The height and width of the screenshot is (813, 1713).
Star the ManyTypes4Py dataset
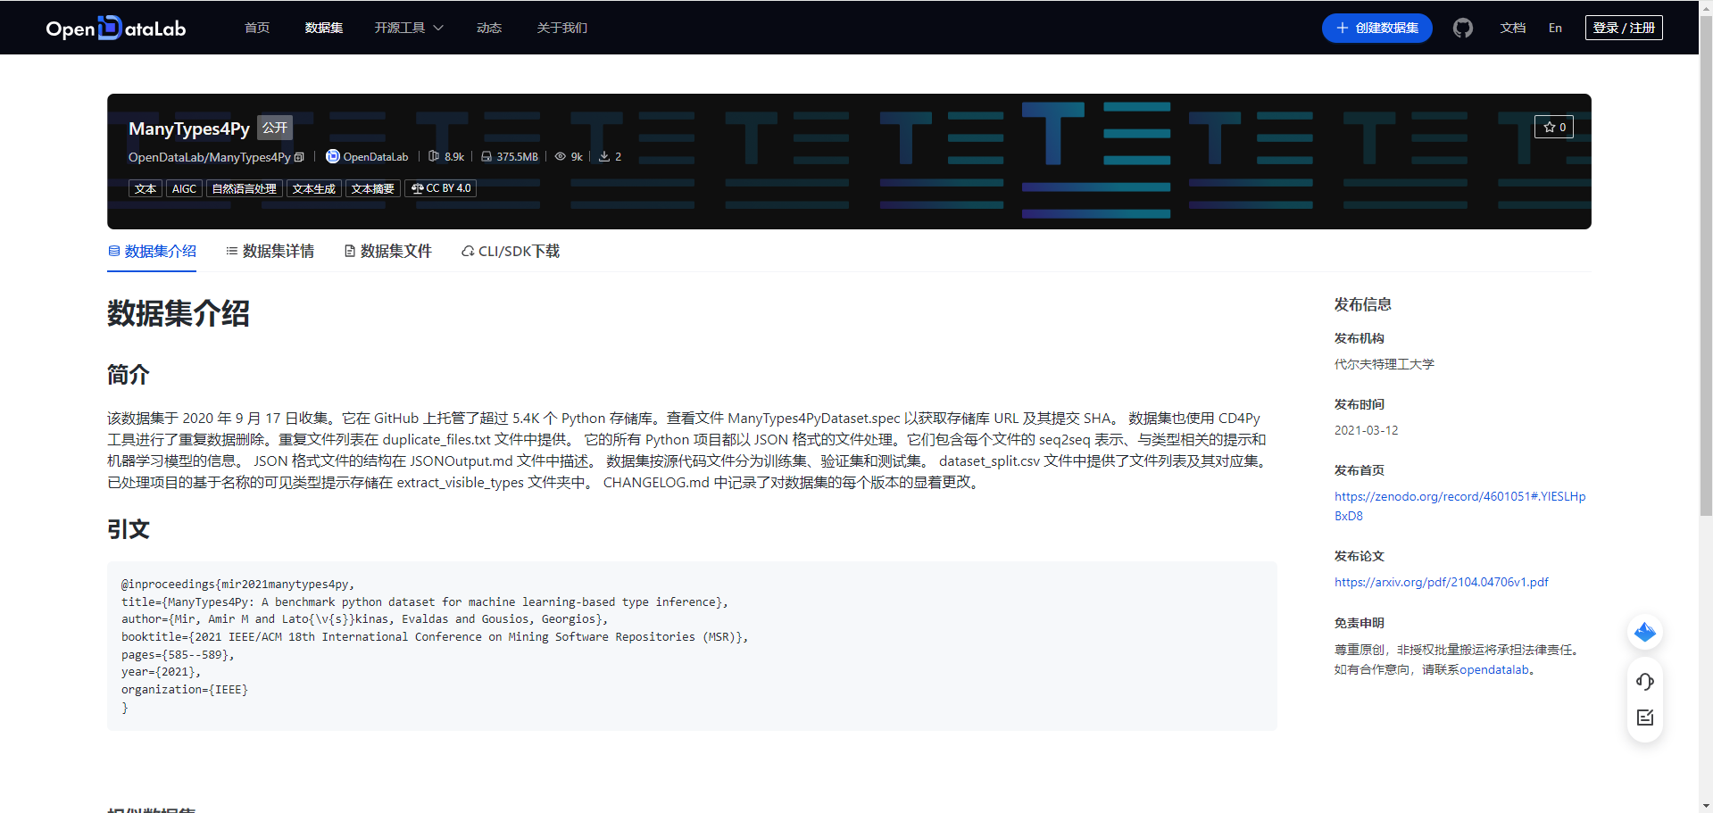click(x=1554, y=127)
